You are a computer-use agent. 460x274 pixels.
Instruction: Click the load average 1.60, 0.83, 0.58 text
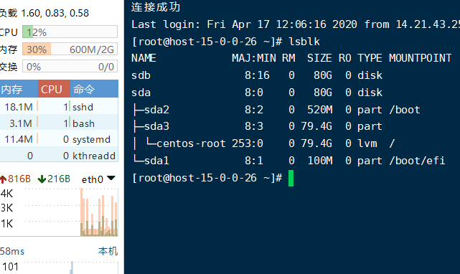click(55, 13)
